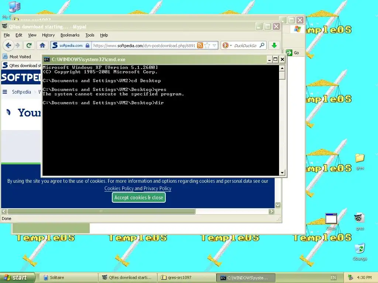This screenshot has height=283, width=378.
Task: Click the horizontal scrollbar right arrow
Action: [271, 211]
